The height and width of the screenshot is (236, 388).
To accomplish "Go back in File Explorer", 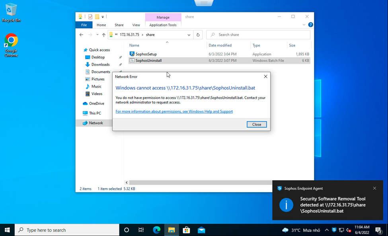I will point(81,35).
